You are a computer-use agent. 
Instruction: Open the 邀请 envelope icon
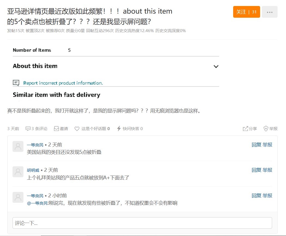tap(56, 128)
